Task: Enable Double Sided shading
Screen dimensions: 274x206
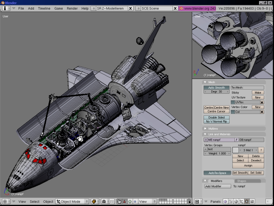Action: point(216,117)
